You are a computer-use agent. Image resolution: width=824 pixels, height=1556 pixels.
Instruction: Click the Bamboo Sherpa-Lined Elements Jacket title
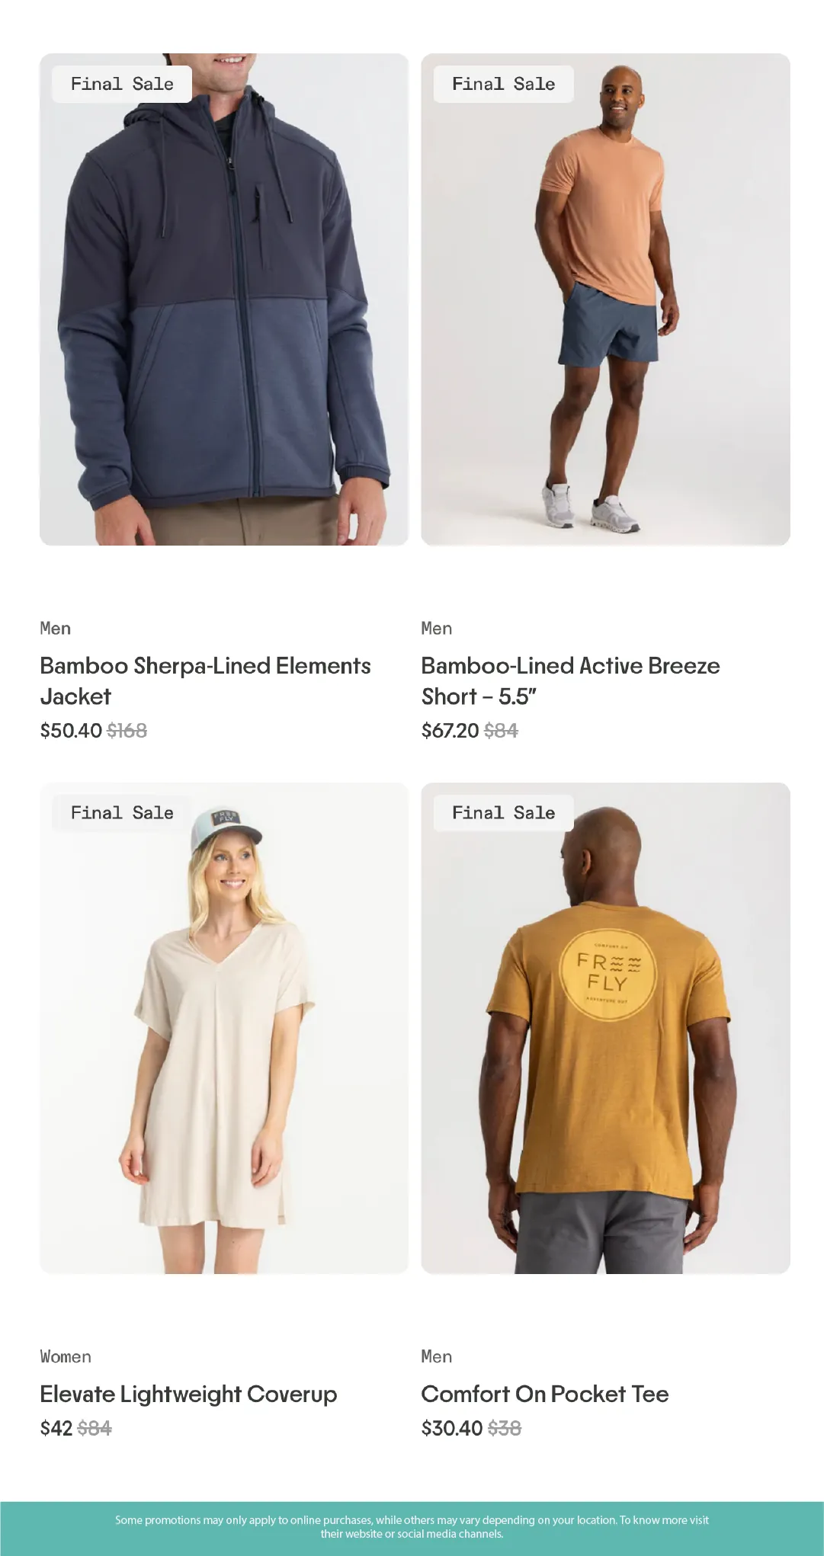[x=205, y=680]
